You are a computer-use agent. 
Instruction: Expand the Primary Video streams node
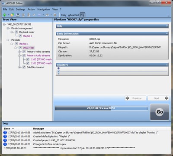(x=20, y=52)
